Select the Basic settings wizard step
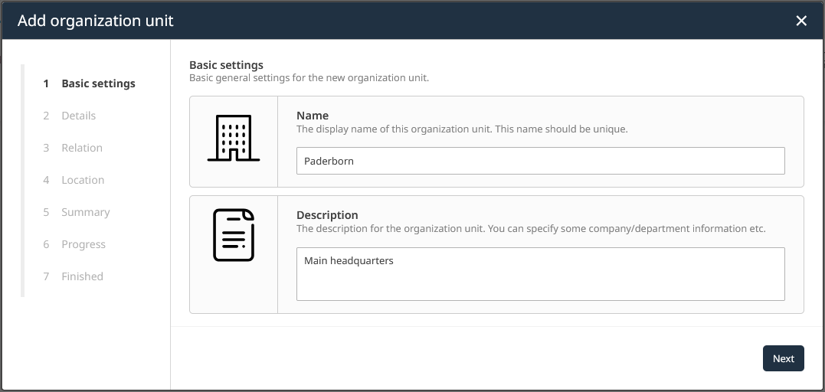The height and width of the screenshot is (392, 825). click(98, 83)
